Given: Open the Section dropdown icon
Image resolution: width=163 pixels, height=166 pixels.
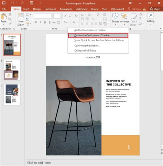Looking at the screenshot, I should click(28, 24).
